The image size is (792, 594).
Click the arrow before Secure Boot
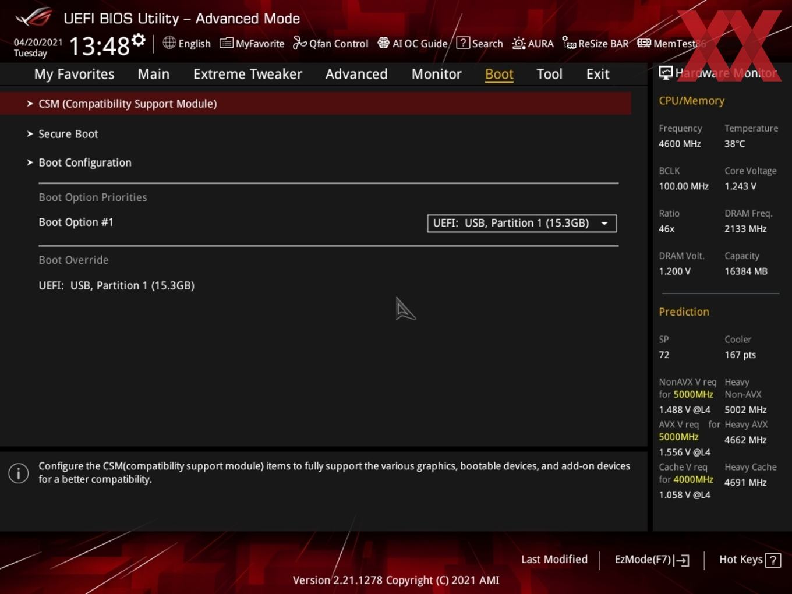click(x=30, y=134)
